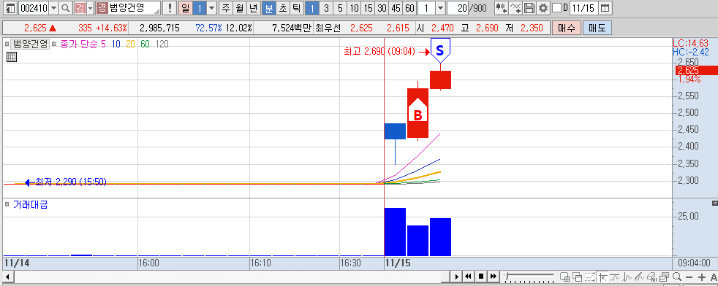Click the 매수 buy button

click(x=567, y=28)
